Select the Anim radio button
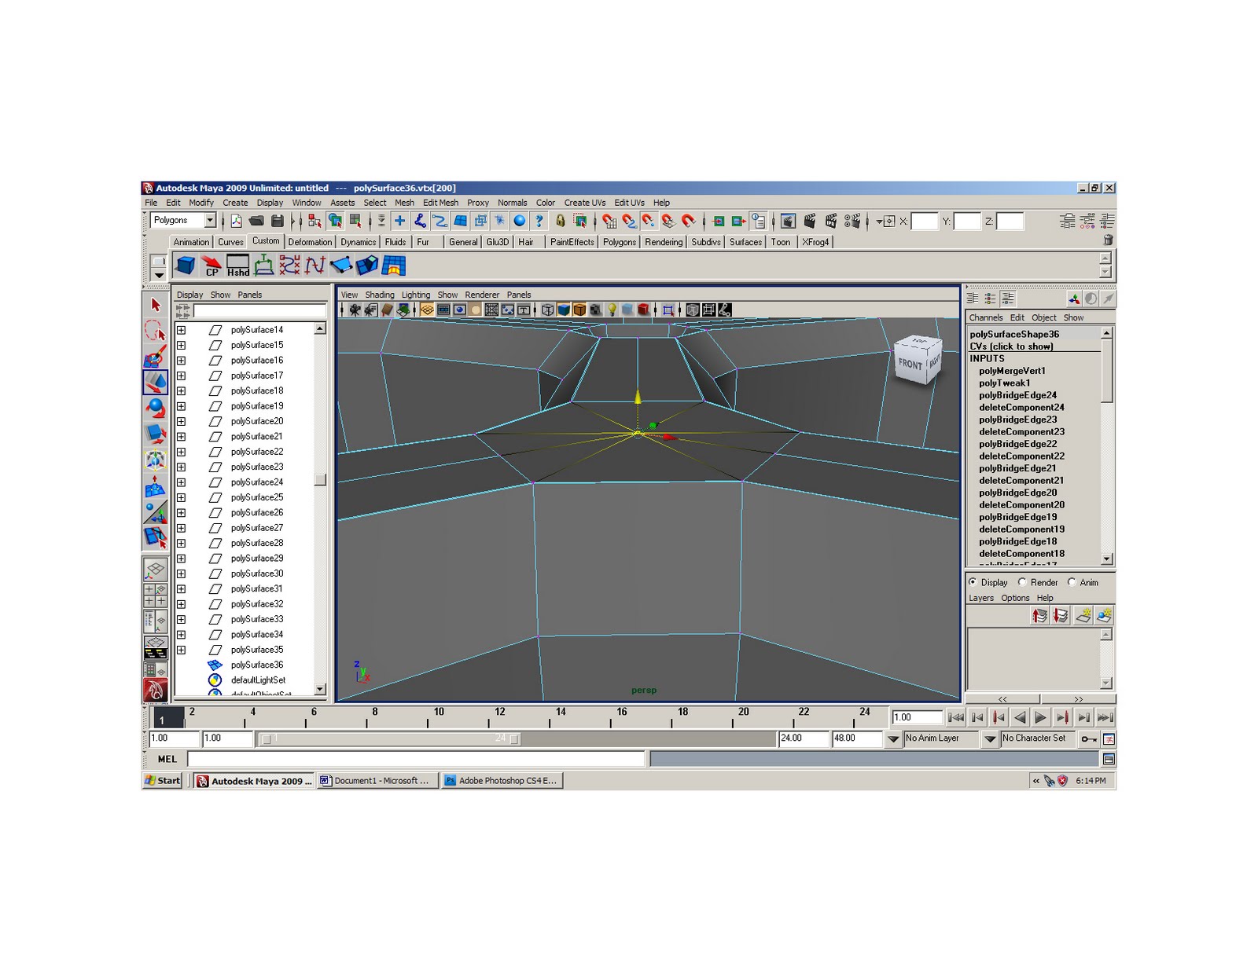The image size is (1258, 971). [1072, 582]
